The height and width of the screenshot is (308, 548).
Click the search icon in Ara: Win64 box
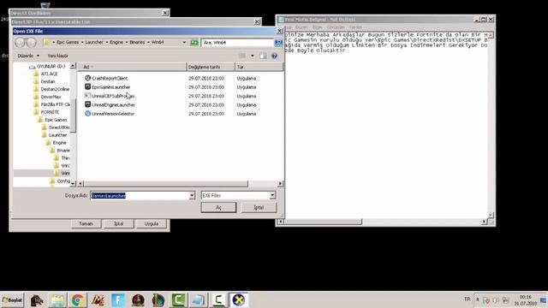click(x=278, y=43)
